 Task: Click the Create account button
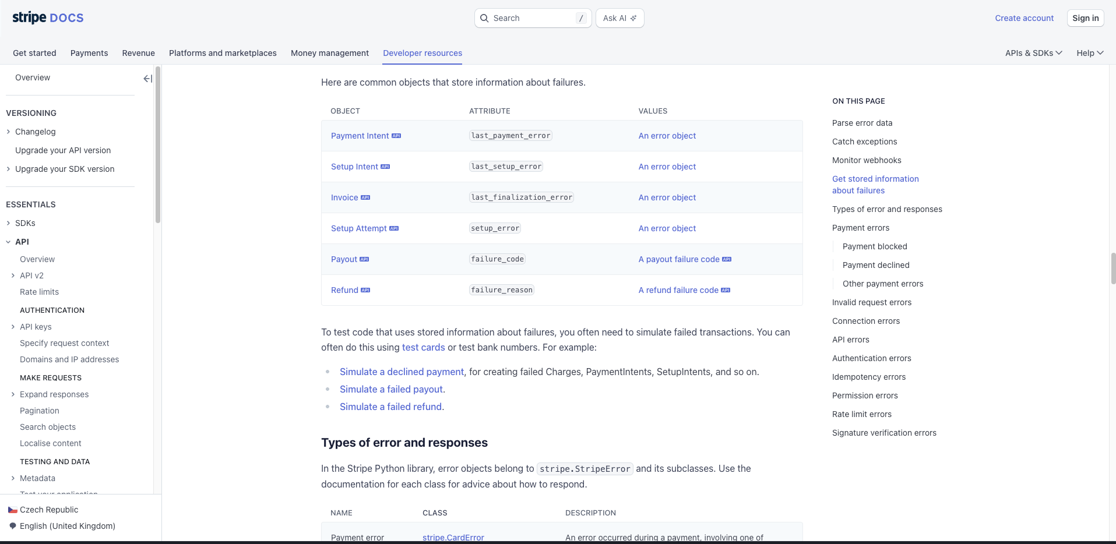(x=1023, y=17)
